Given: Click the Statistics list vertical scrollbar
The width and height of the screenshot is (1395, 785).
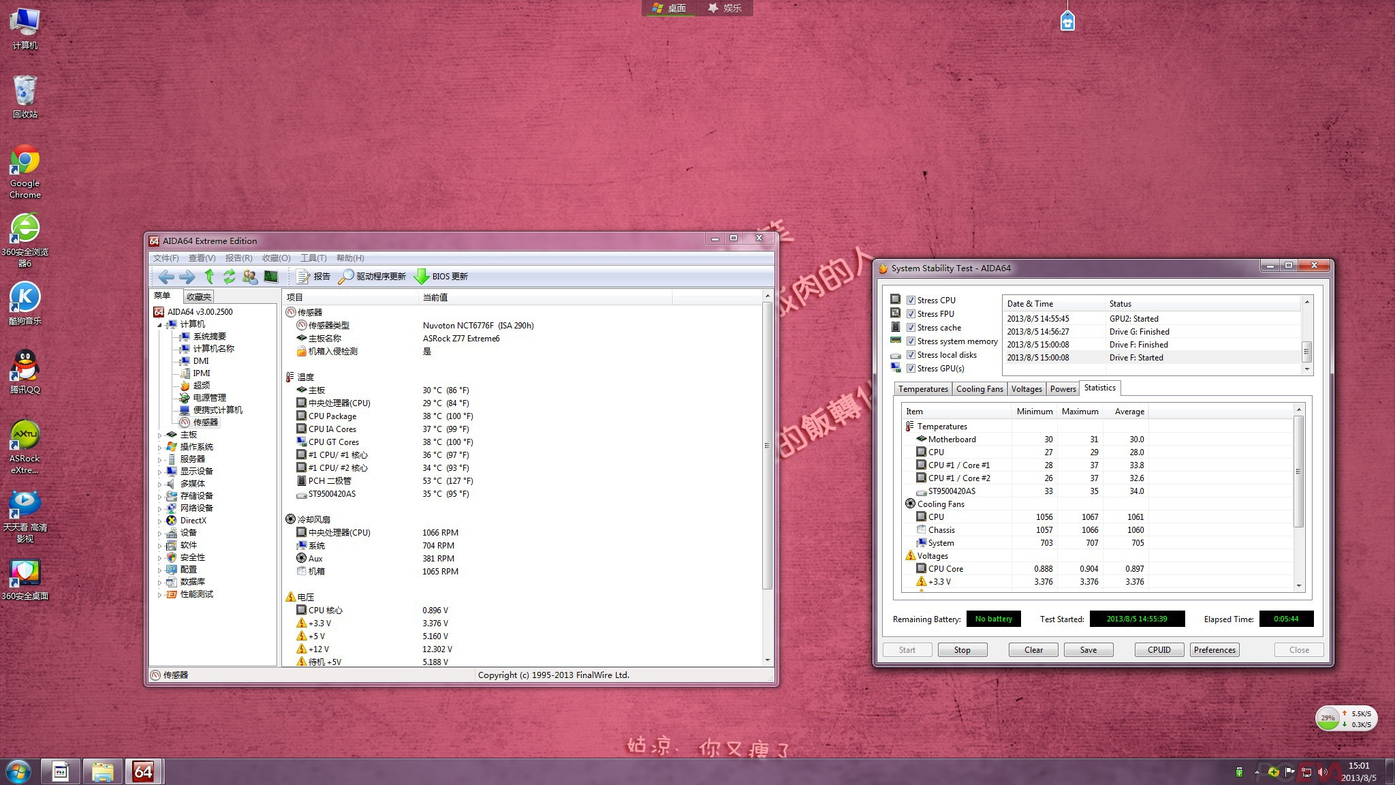Looking at the screenshot, I should [1298, 471].
